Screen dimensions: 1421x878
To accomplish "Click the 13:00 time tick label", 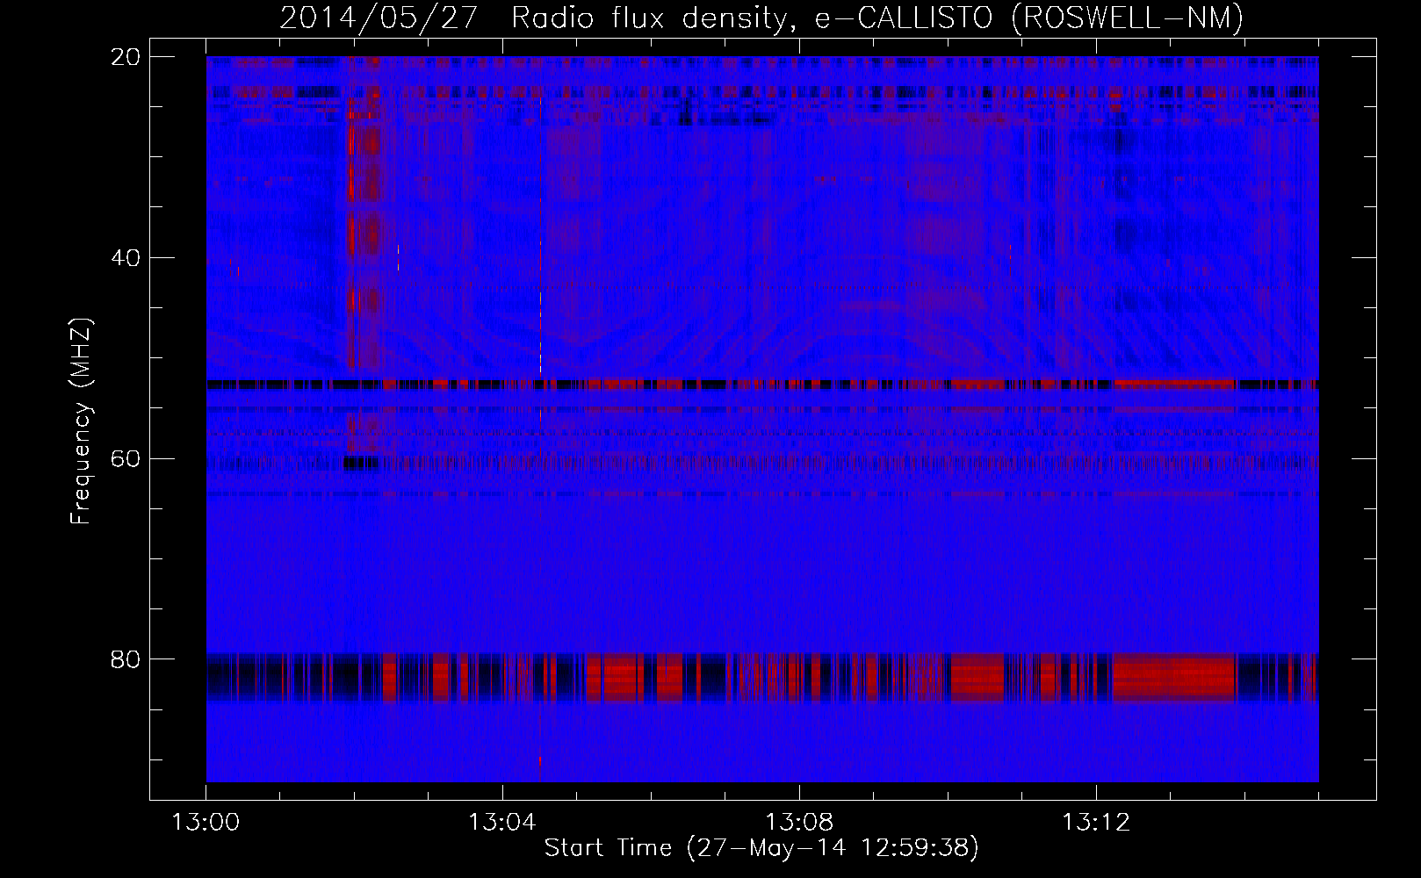I will [x=206, y=823].
